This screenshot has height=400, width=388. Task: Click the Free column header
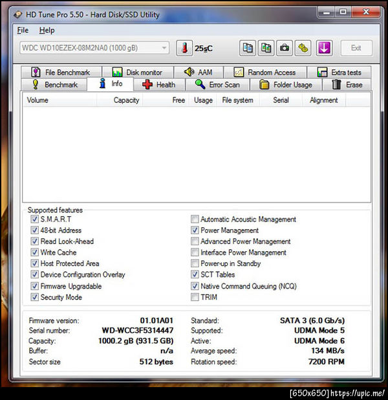point(166,100)
